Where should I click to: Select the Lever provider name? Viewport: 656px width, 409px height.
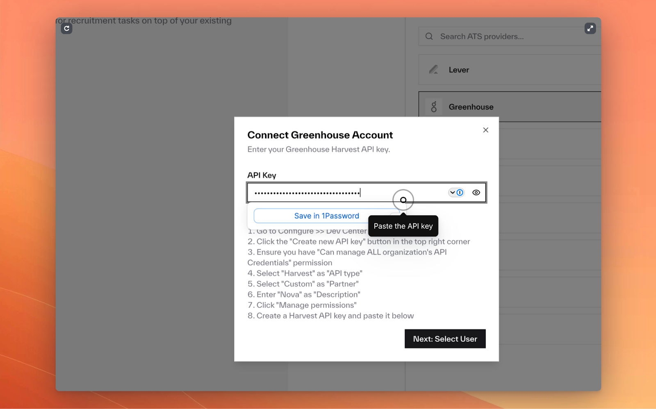(459, 70)
